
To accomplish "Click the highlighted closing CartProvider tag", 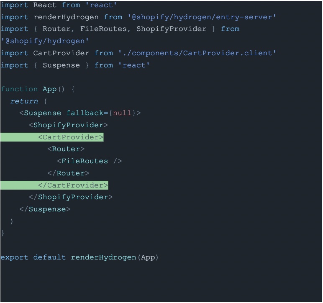I will (x=73, y=185).
